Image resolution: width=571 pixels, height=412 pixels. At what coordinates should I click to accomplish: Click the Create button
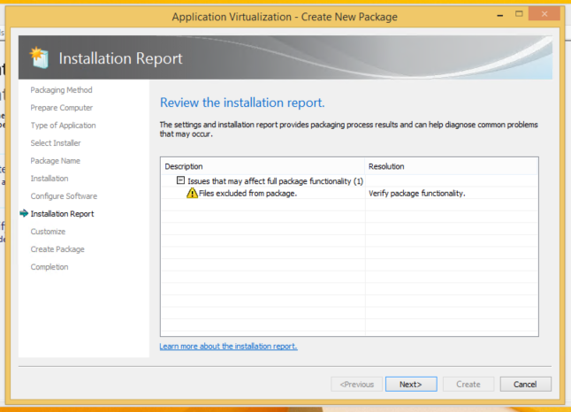click(x=468, y=385)
